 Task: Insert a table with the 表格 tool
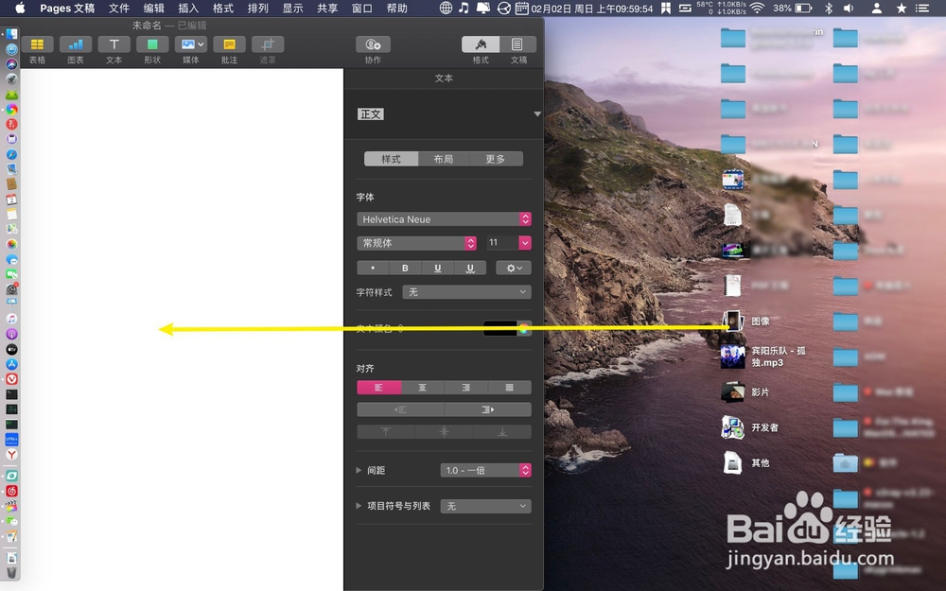tap(38, 44)
